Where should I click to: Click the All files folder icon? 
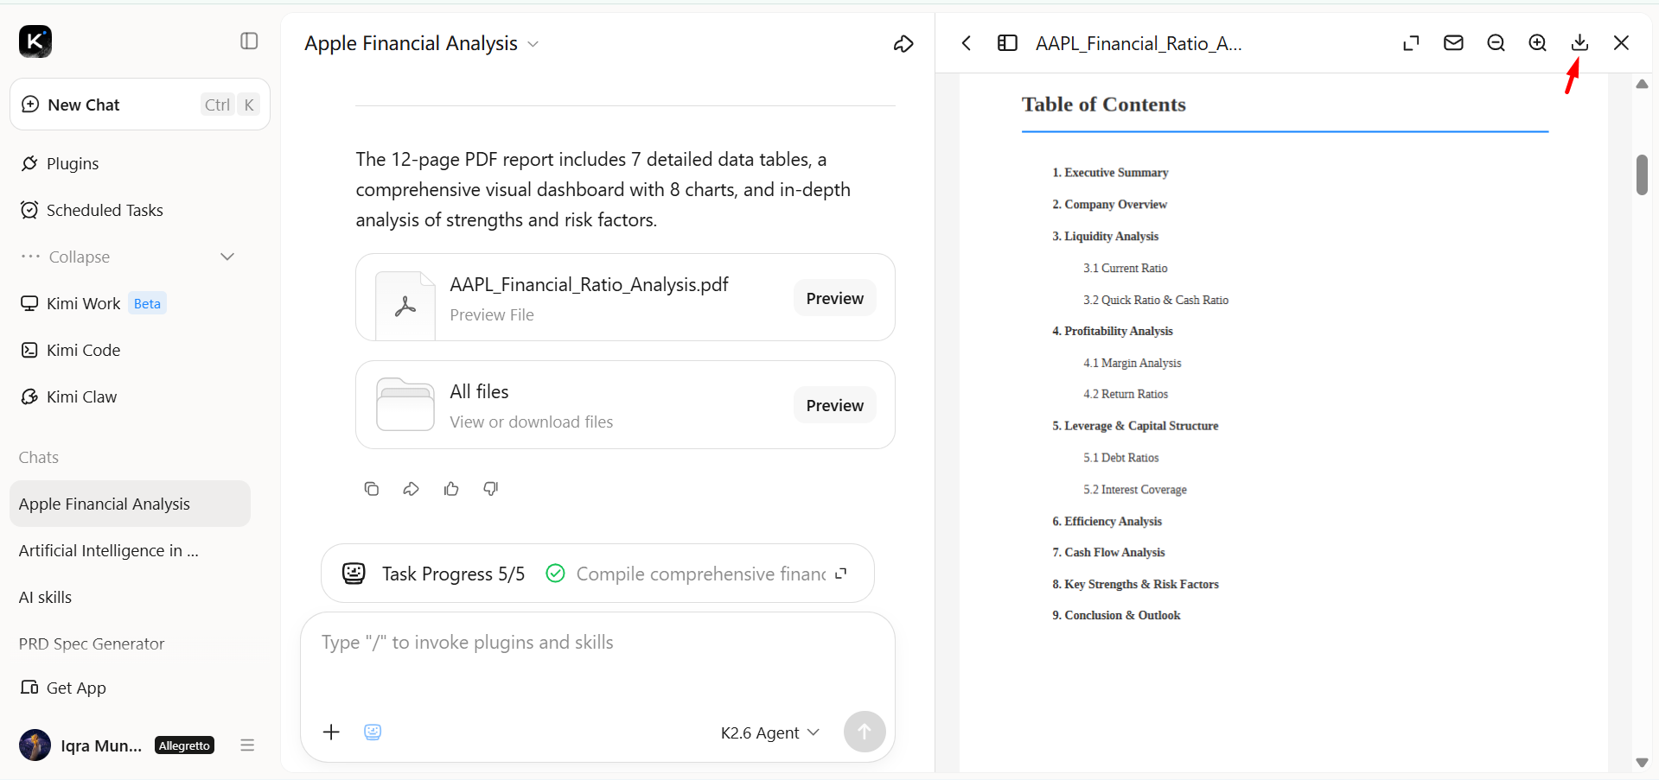click(x=405, y=404)
